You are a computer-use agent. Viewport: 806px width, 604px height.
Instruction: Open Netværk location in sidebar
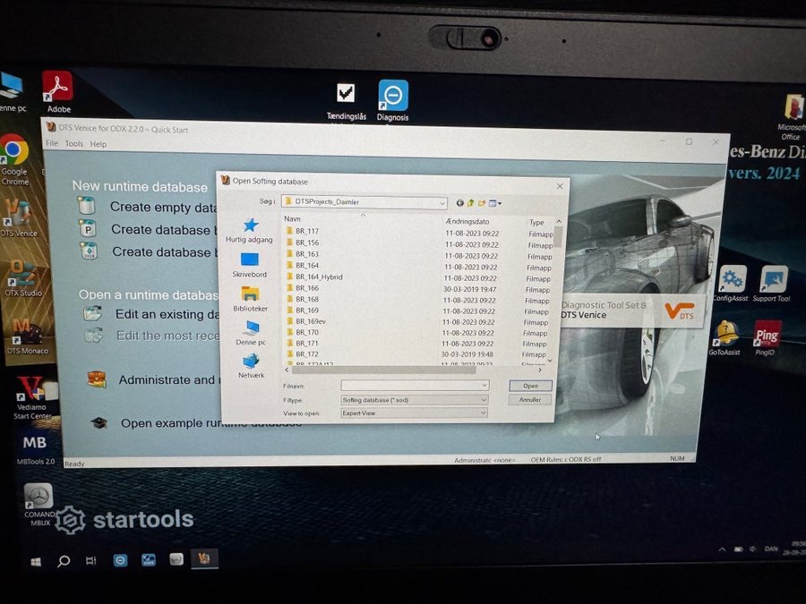250,365
